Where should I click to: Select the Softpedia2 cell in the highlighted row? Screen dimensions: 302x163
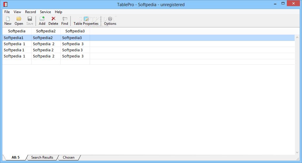46,38
